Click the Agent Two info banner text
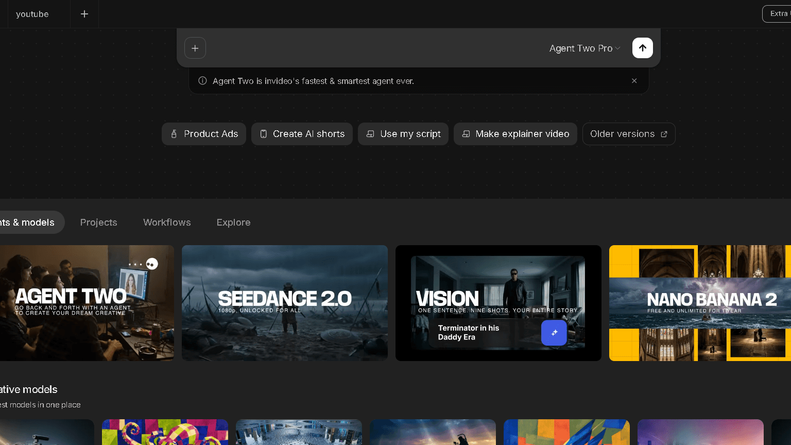 coord(313,81)
